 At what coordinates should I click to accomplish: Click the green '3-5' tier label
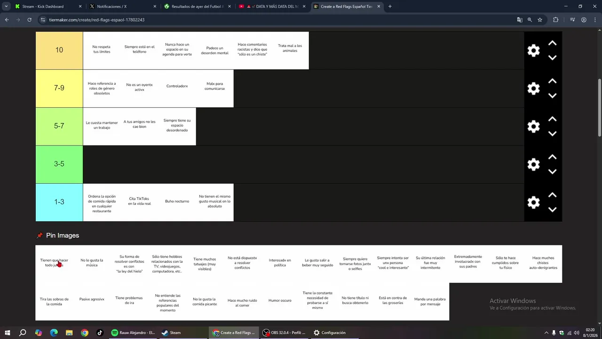pos(59,164)
